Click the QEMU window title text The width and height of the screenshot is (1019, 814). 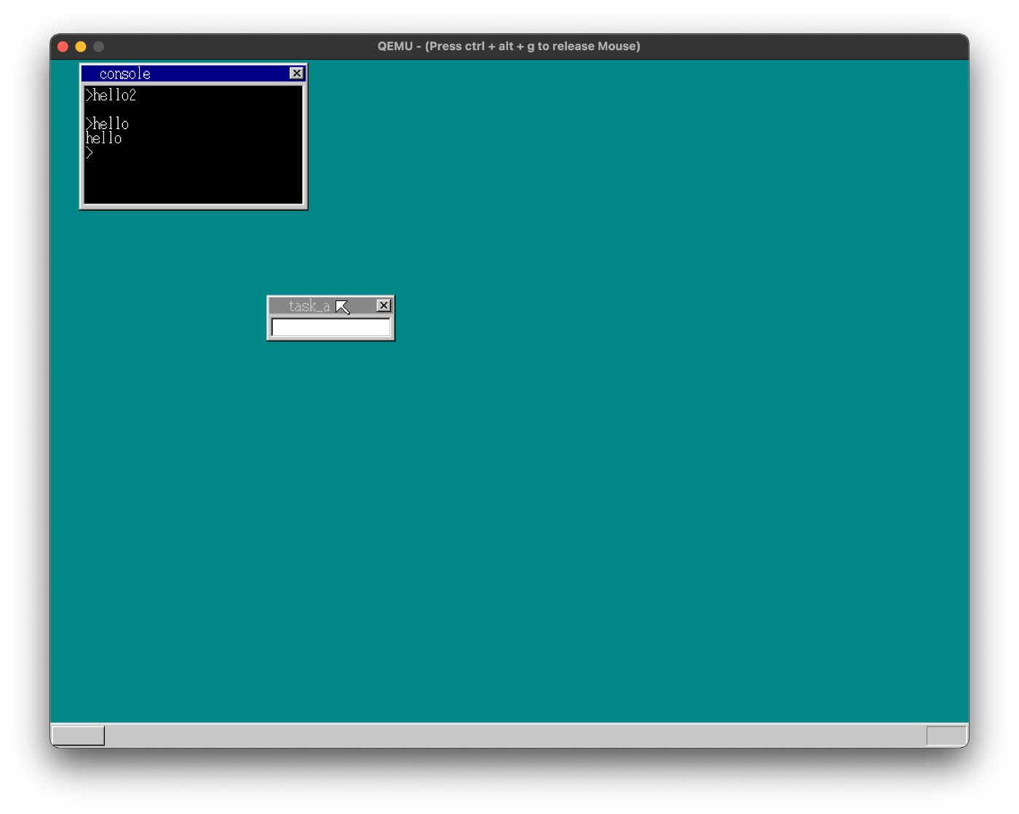point(509,46)
